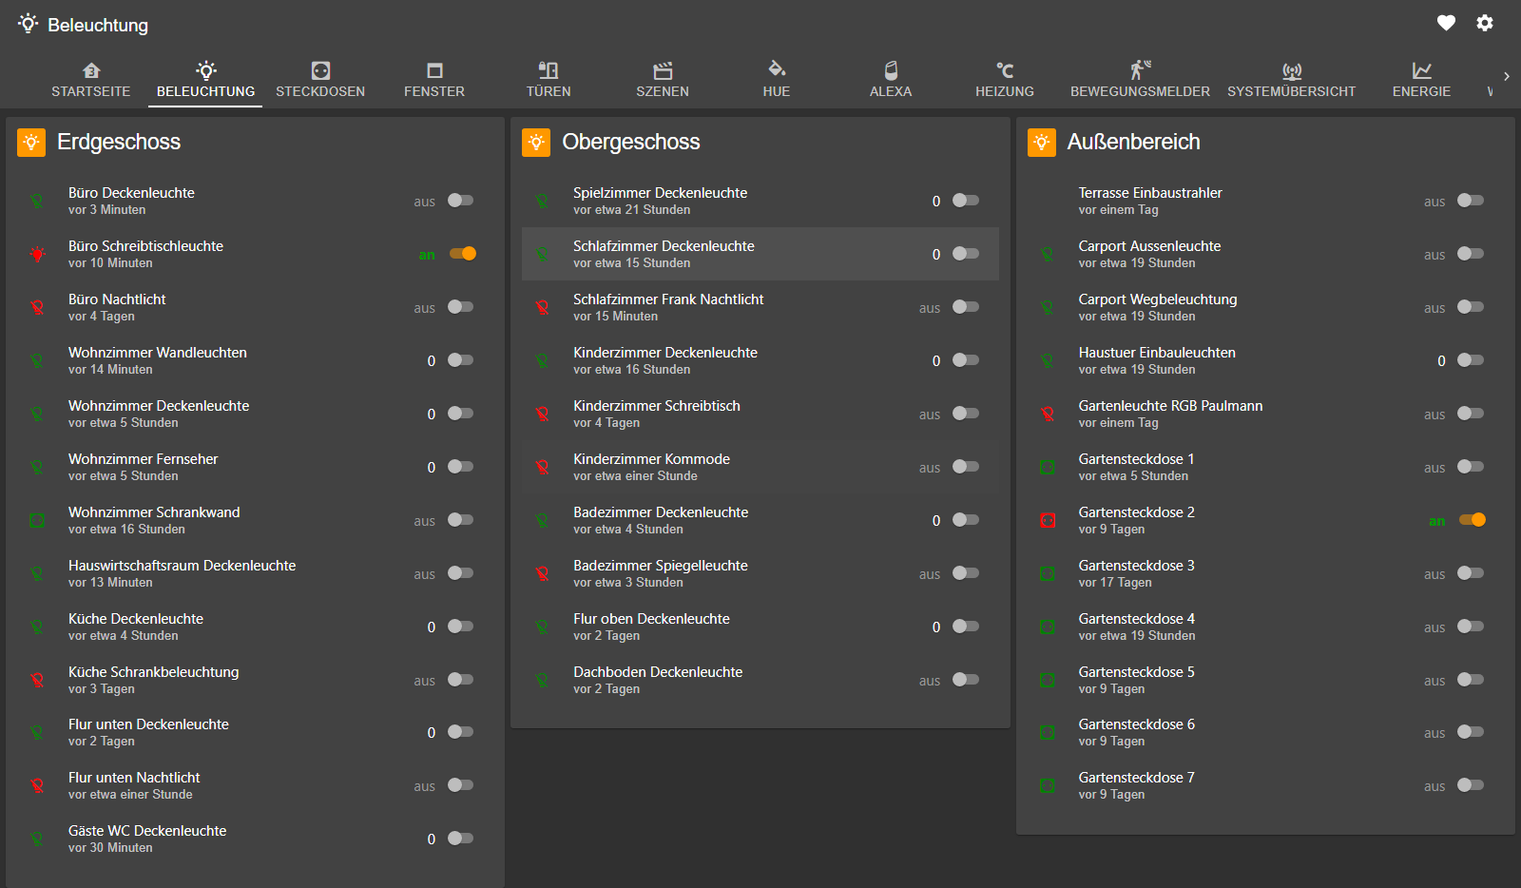Click the socket icon of Gartensteckdose 1
Image resolution: width=1521 pixels, height=888 pixels.
click(x=1048, y=467)
